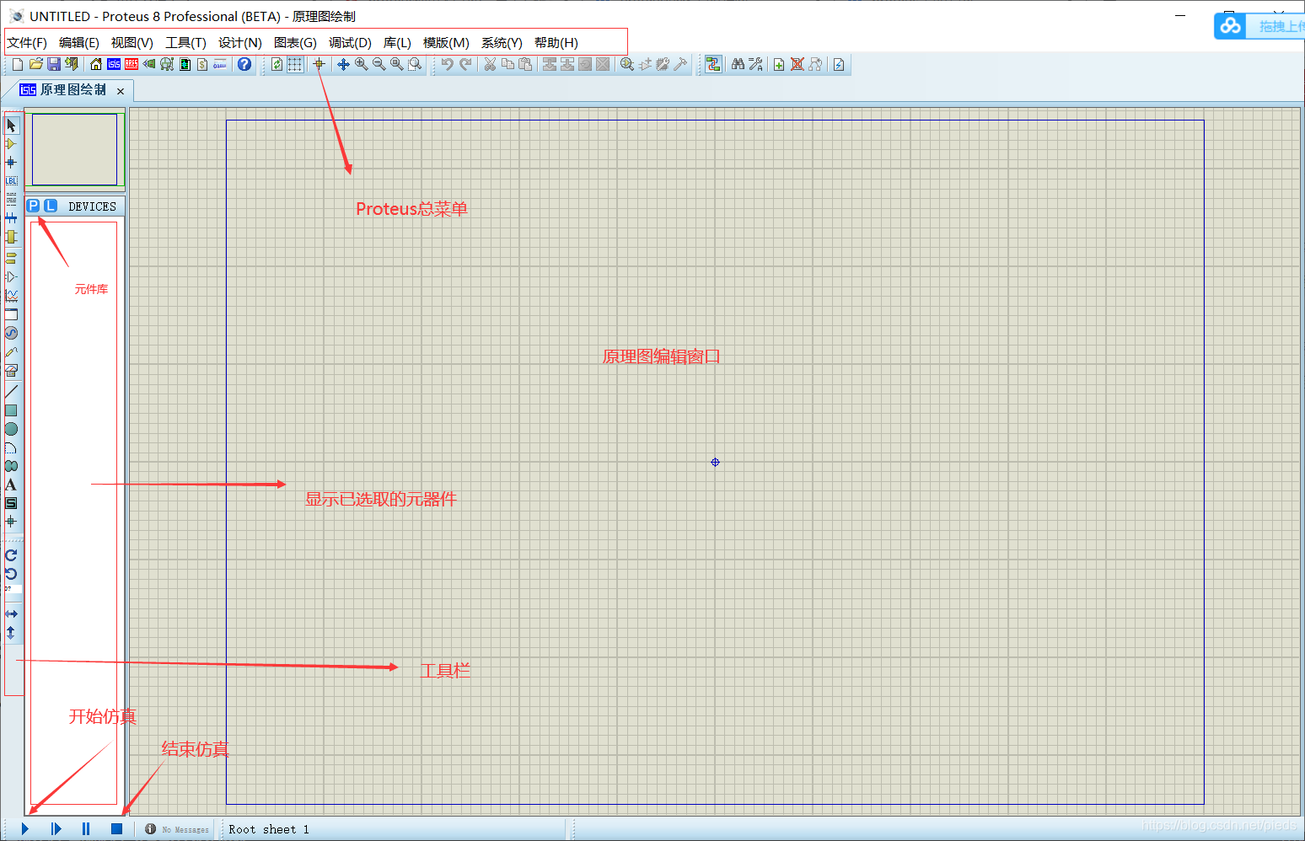Open the packaging tool chip icon
The height and width of the screenshot is (841, 1305).
coord(663,64)
